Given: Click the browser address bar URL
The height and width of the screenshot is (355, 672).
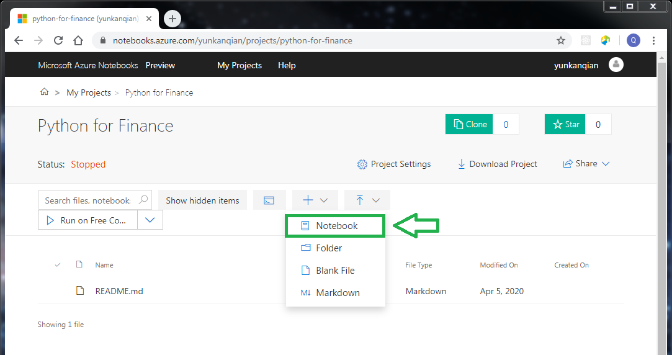Looking at the screenshot, I should [x=233, y=40].
